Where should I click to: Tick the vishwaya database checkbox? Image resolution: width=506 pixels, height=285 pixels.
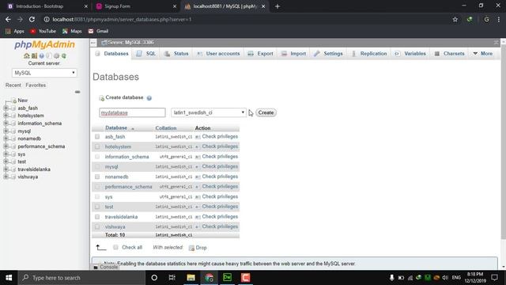[x=97, y=227]
